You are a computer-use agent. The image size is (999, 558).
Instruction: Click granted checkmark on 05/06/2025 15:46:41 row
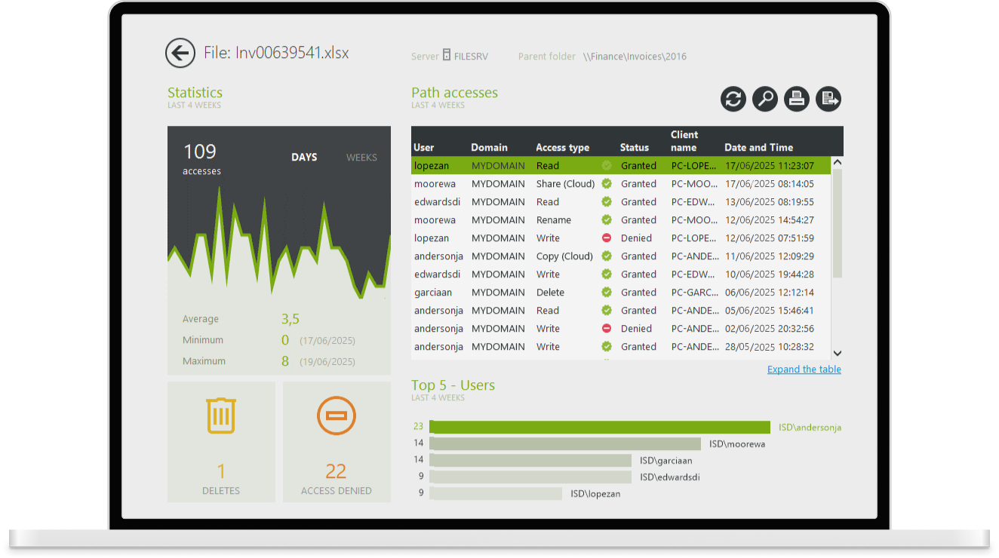[607, 311]
